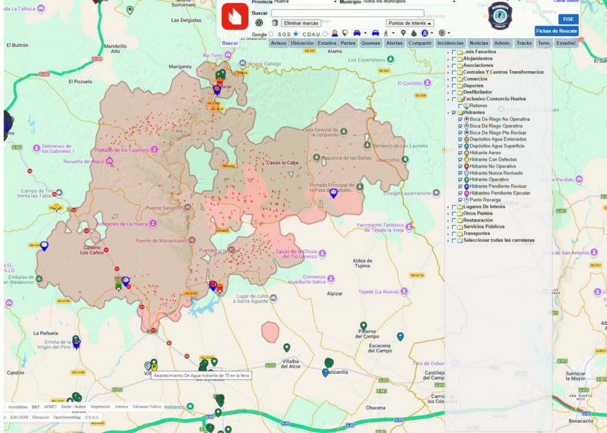Open the Quemas tab
Screen dimensions: 607x433
coord(370,43)
